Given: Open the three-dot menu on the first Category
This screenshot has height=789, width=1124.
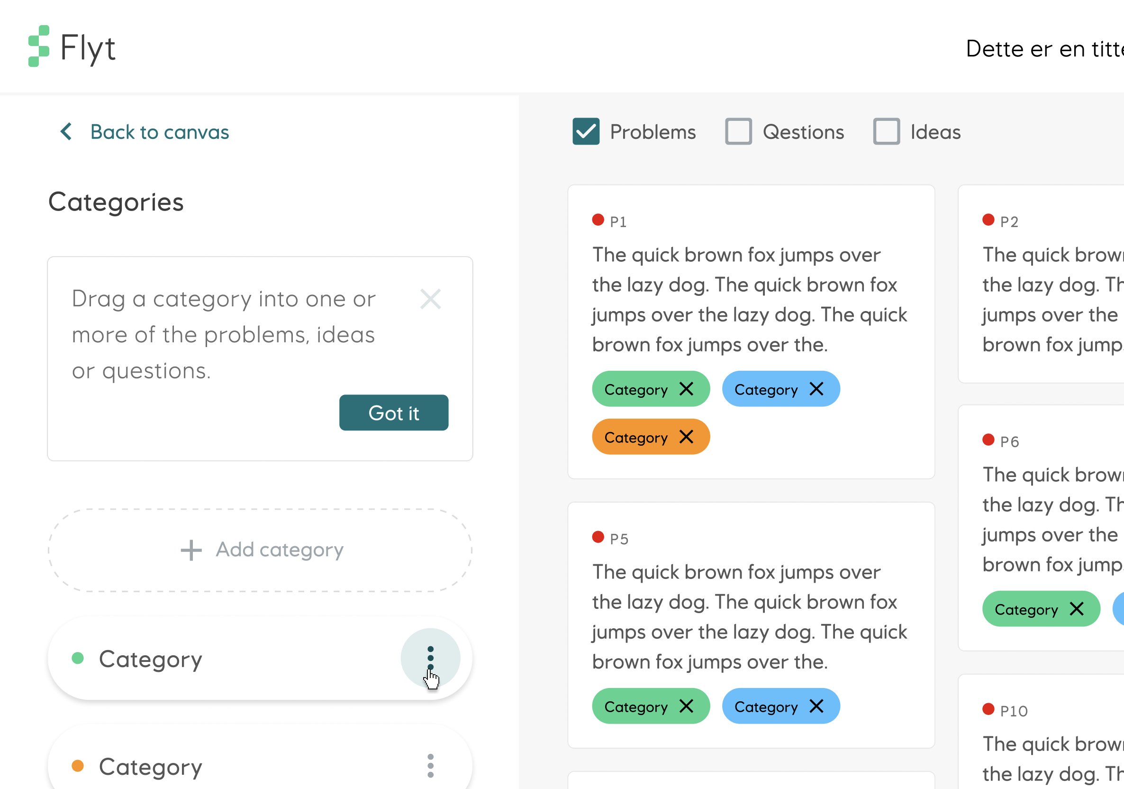Looking at the screenshot, I should [x=430, y=658].
